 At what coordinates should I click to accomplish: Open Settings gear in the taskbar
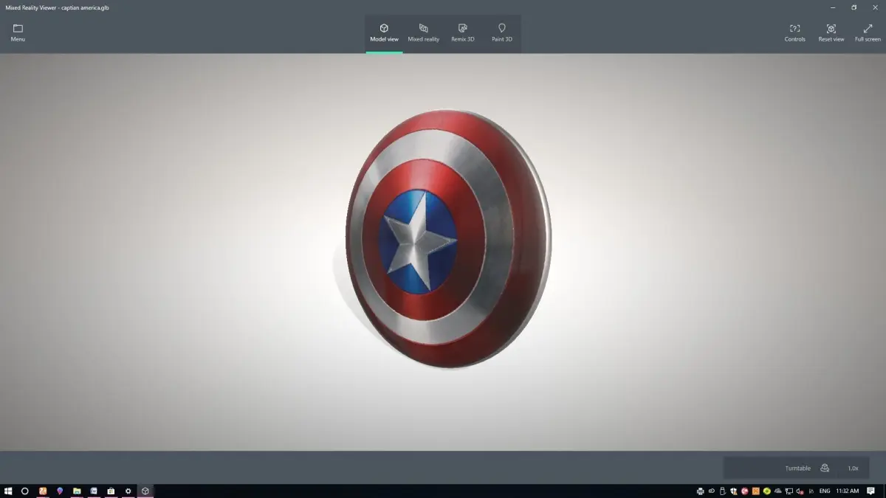click(128, 491)
